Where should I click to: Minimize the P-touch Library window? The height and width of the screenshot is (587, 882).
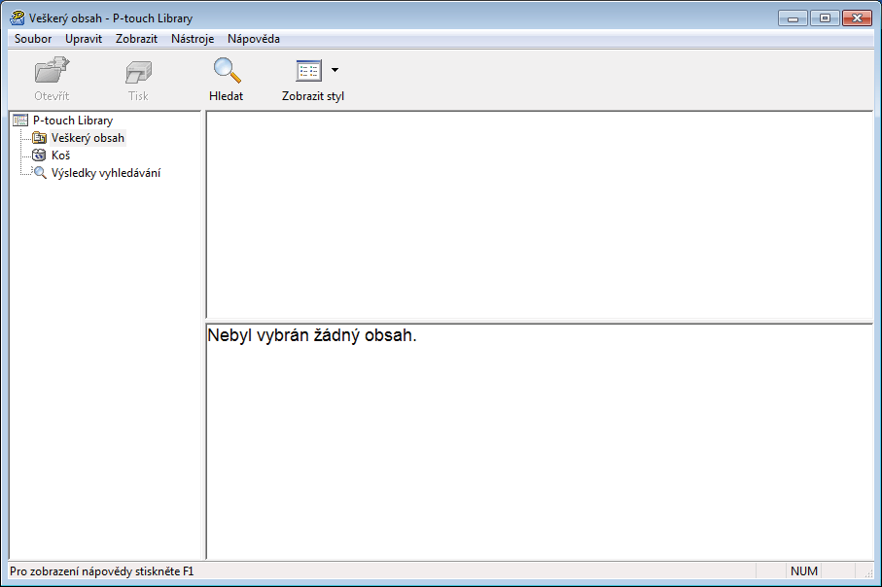tap(794, 18)
